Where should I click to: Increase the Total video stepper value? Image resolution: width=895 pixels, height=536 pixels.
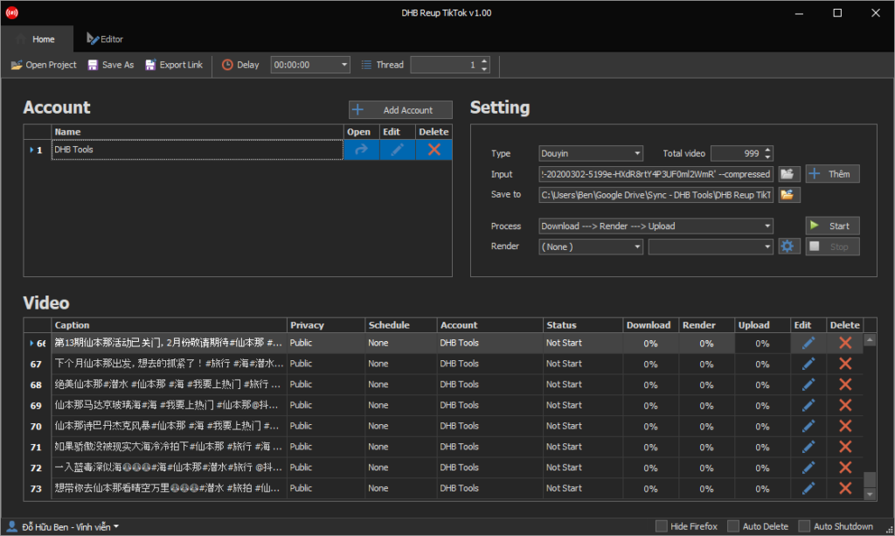767,150
